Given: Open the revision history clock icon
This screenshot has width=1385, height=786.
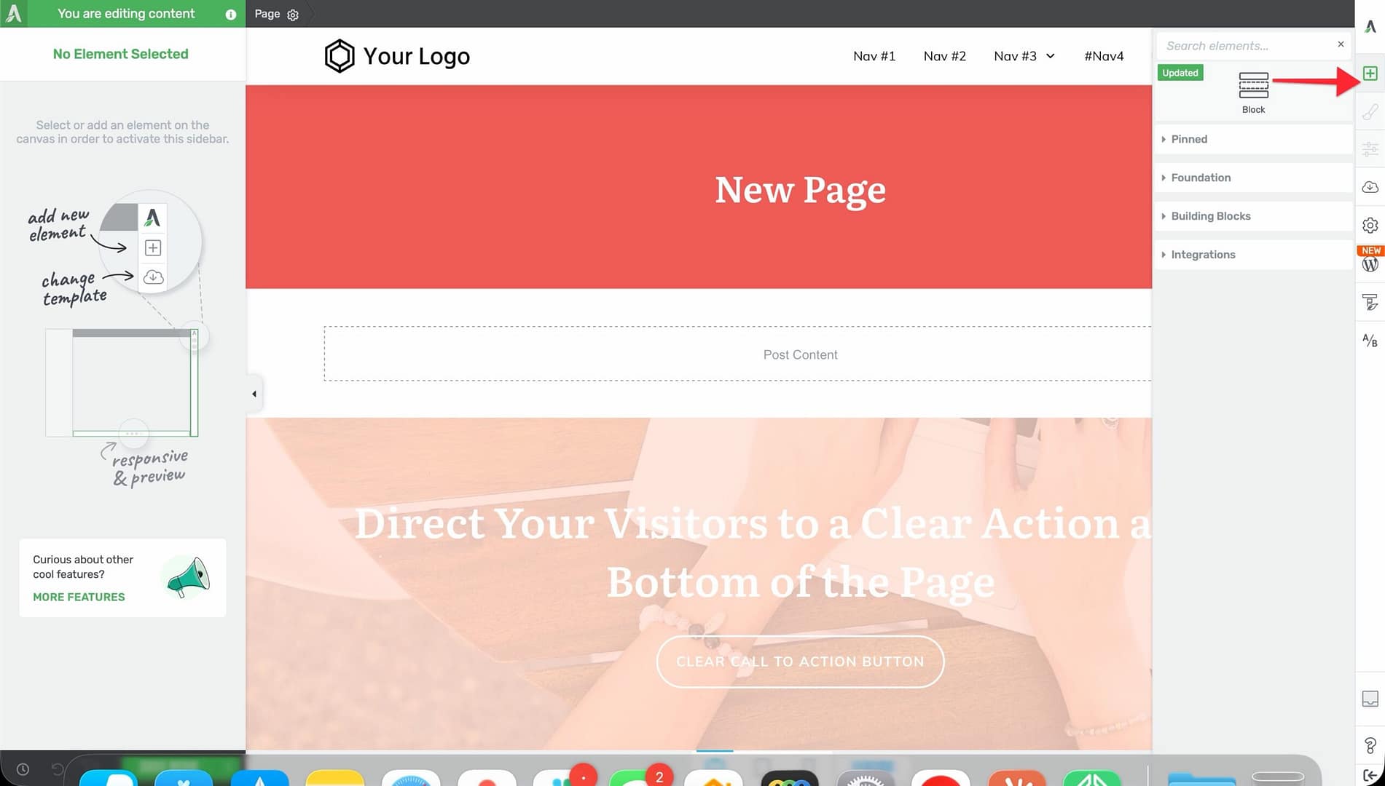Looking at the screenshot, I should tap(23, 769).
